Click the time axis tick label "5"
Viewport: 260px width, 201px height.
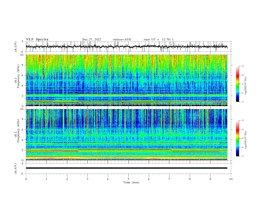(x=128, y=179)
